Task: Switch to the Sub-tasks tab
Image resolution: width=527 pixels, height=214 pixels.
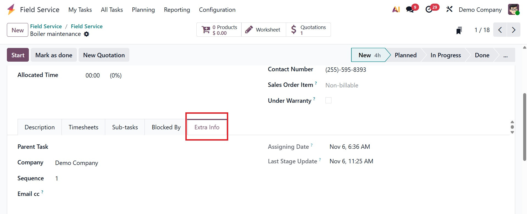Action: click(x=125, y=127)
